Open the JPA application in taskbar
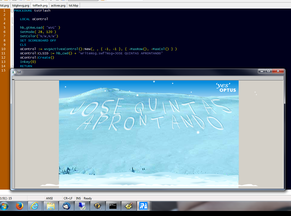Image resolution: width=291 pixels, height=216 pixels. click(143, 206)
